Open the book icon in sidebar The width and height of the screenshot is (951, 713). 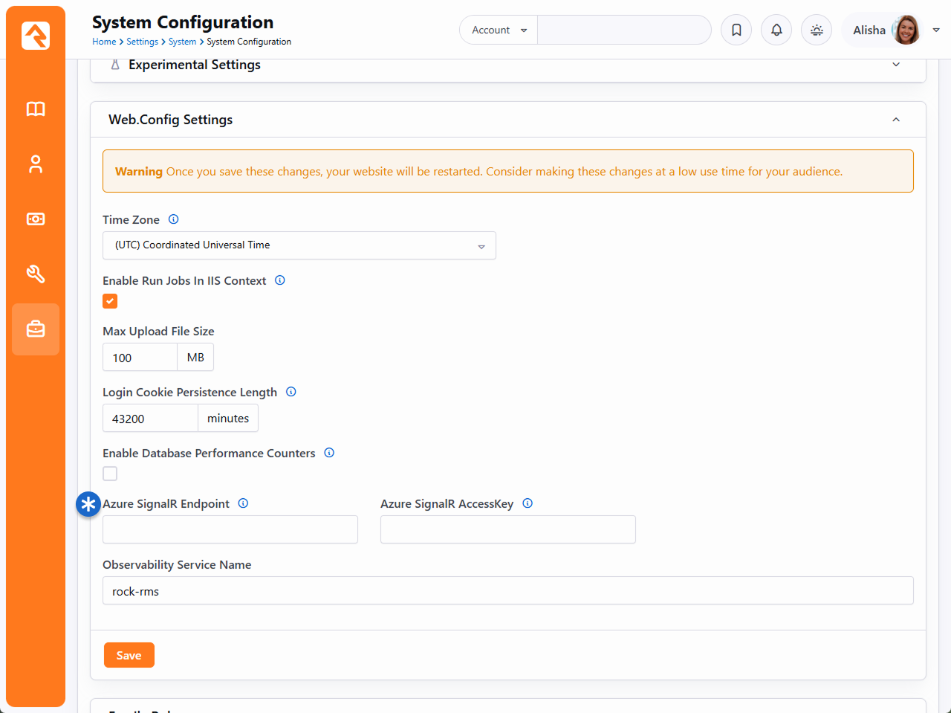click(36, 109)
